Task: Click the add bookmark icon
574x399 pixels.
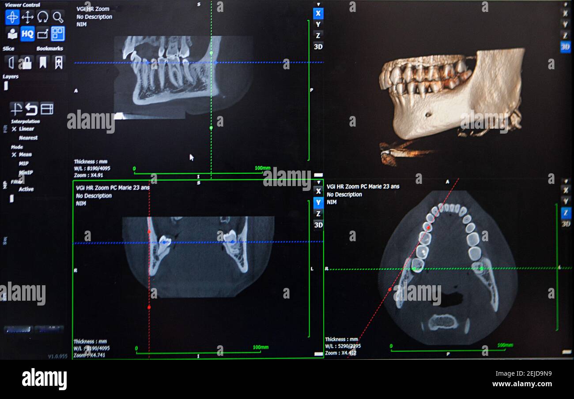Action: [x=58, y=62]
